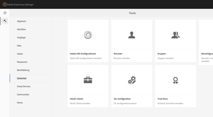Click the Tools page heading

tap(132, 13)
